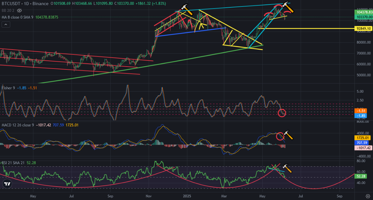Toggle visibility of the BB 20 2 indicator
Screen dimensions: 373x200
click(19, 11)
